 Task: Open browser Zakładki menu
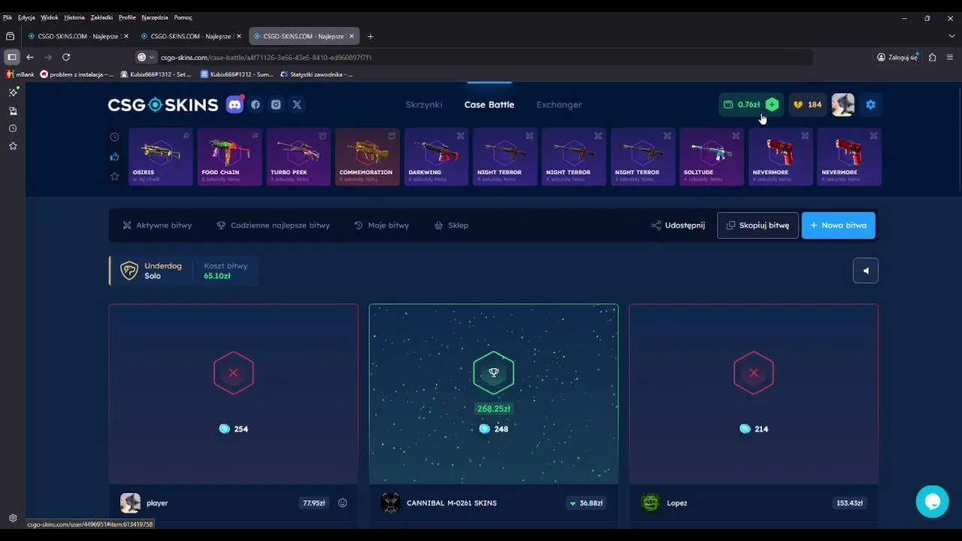(101, 17)
